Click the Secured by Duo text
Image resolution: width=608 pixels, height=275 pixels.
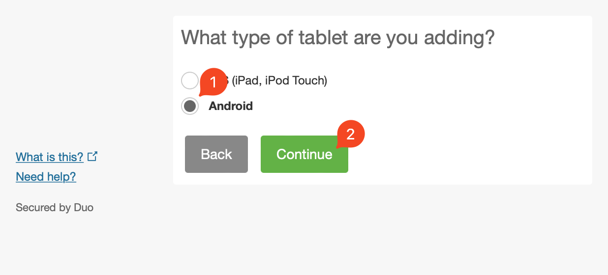click(x=55, y=208)
